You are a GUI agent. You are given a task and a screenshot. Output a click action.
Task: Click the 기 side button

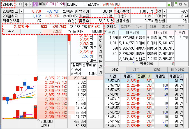100,72
